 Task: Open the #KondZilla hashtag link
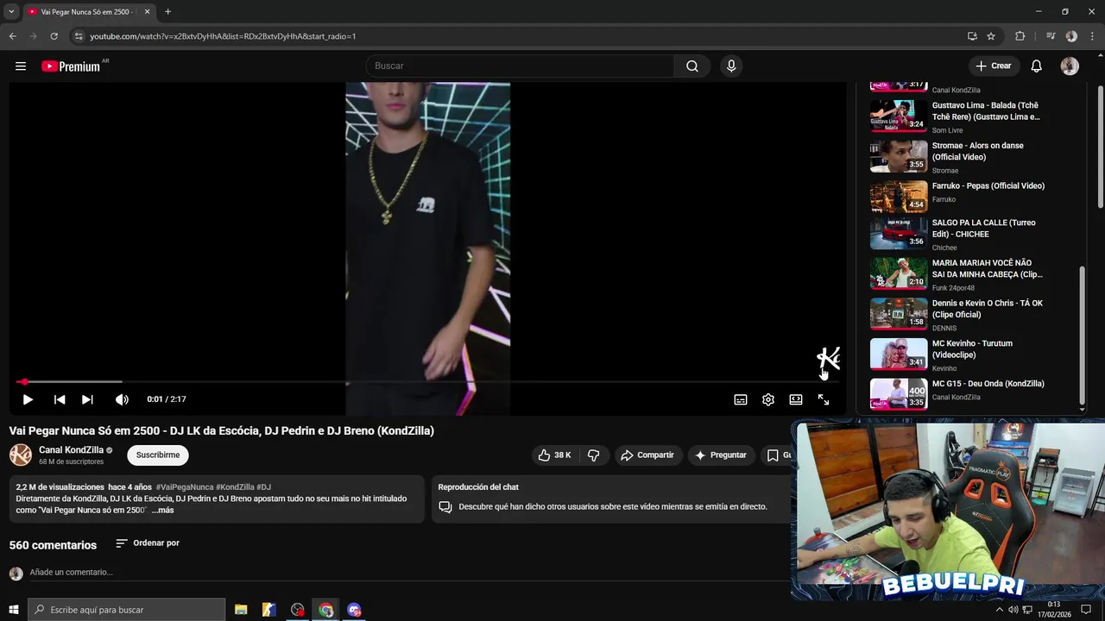235,487
